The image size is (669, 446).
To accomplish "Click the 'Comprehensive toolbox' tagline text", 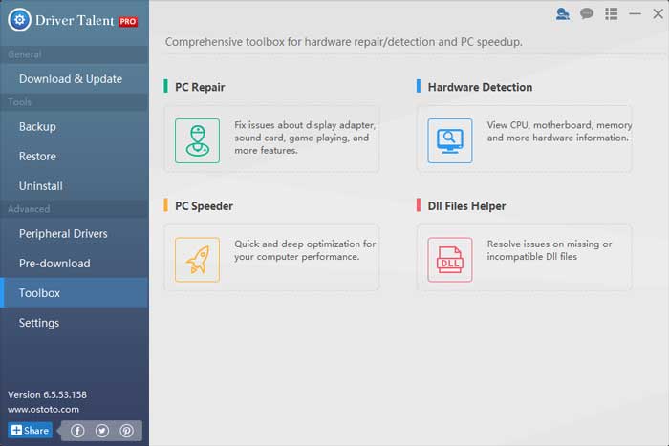I will point(343,42).
